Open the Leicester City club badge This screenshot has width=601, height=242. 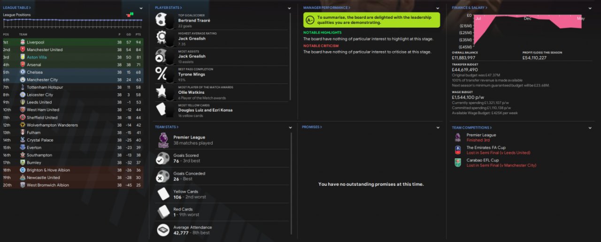coord(23,95)
